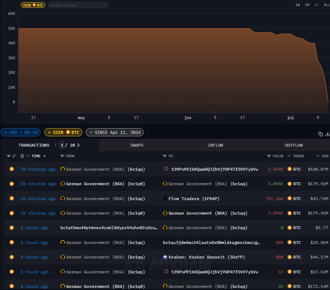Click bitcoin icon in the 28 minutes ago row

click(x=12, y=169)
